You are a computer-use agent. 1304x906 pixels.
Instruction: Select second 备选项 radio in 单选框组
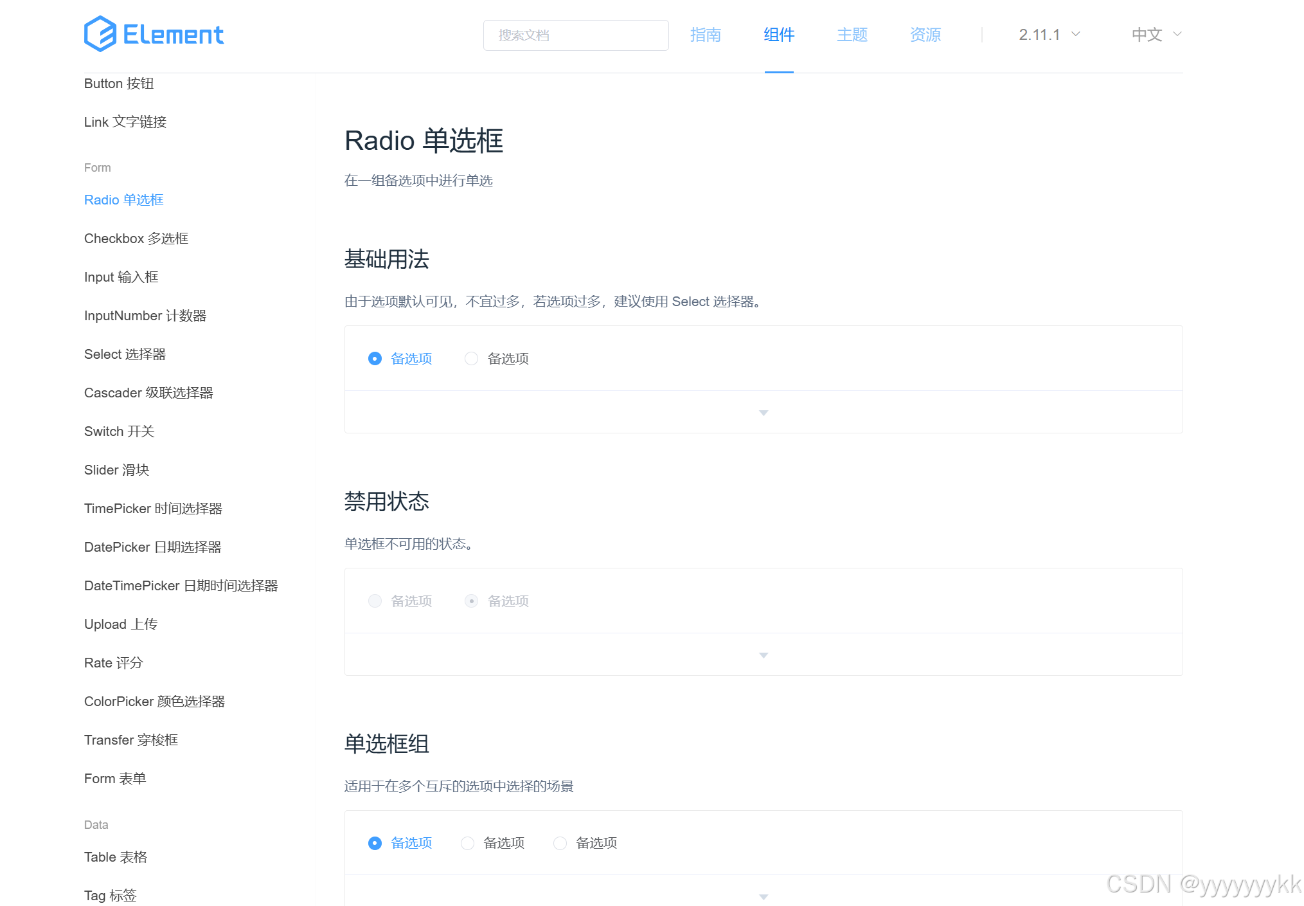[493, 843]
